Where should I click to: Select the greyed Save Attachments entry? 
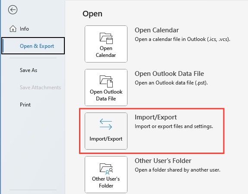[40, 88]
